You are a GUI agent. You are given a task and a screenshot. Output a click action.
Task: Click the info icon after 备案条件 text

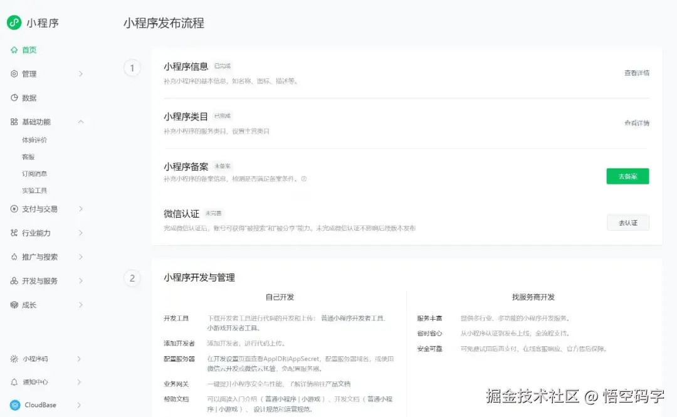click(304, 179)
